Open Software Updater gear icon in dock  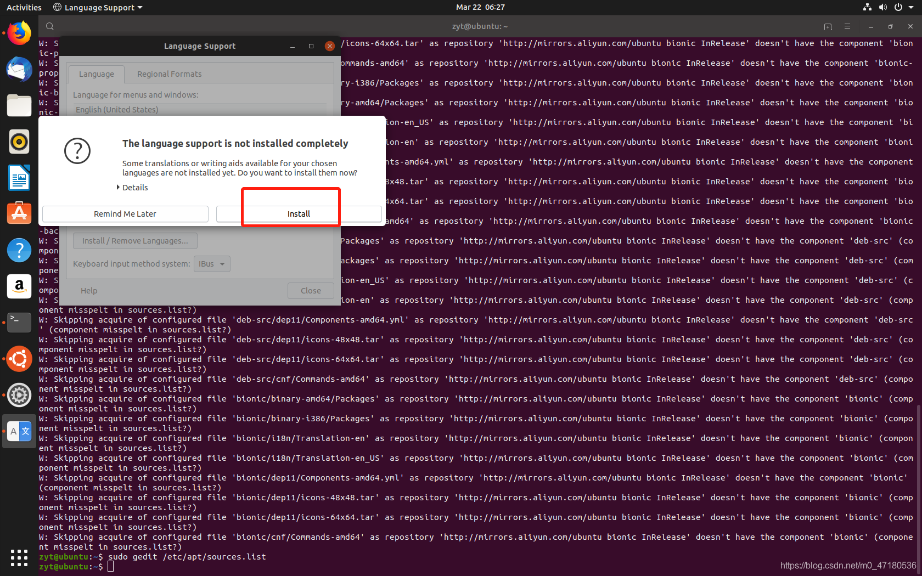point(19,395)
